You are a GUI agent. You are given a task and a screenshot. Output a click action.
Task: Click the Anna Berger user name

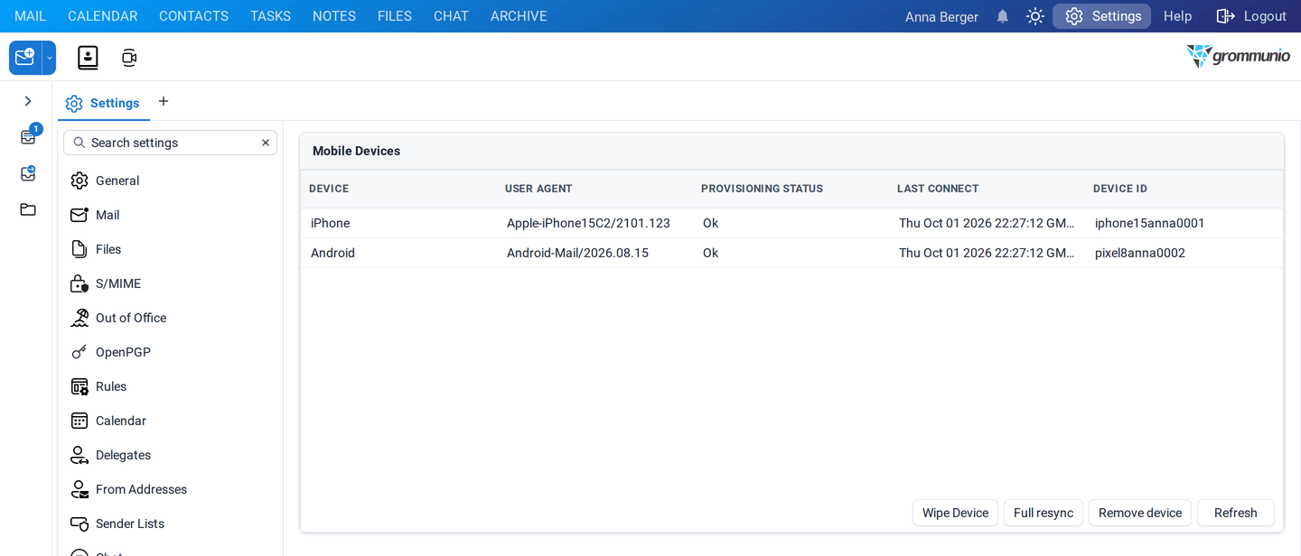point(941,16)
